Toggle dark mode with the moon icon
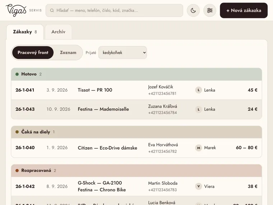This screenshot has width=273, height=205. coord(193,10)
